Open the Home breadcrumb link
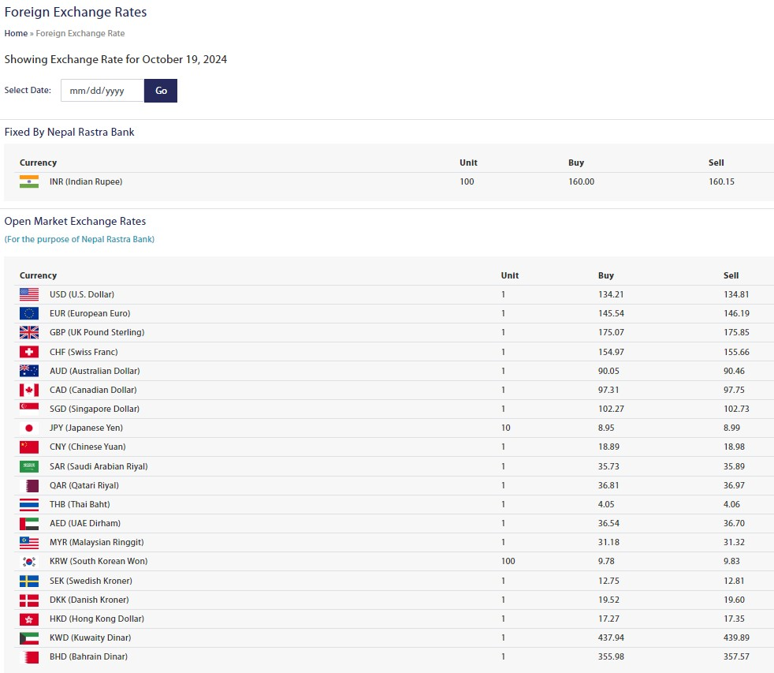This screenshot has width=774, height=673. click(16, 33)
